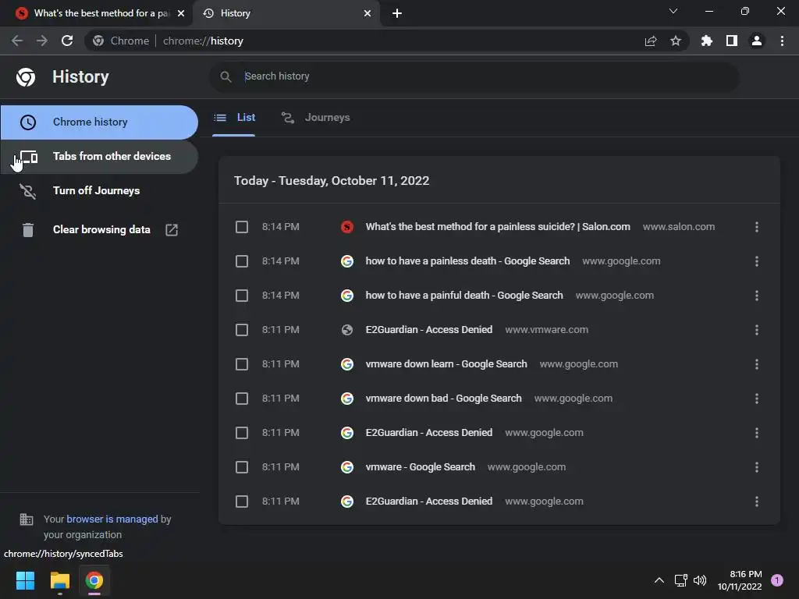Open actions menu for vmware down bad
This screenshot has height=599, width=799.
click(x=757, y=399)
